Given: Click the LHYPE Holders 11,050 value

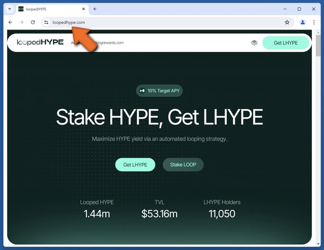Looking at the screenshot, I should pos(222,214).
